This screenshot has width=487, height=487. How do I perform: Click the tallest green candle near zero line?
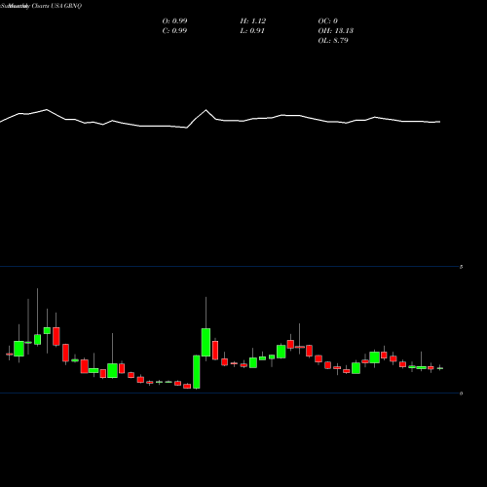(197, 372)
